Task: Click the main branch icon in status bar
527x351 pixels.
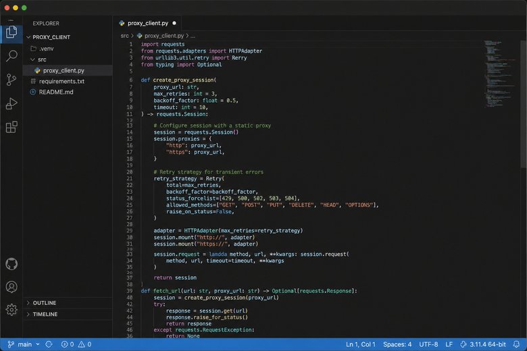Action: [x=11, y=344]
